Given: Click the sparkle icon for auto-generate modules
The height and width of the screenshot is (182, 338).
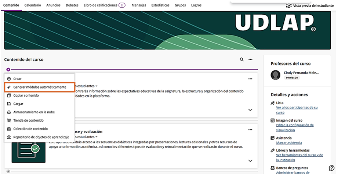Looking at the screenshot, I should (9, 87).
